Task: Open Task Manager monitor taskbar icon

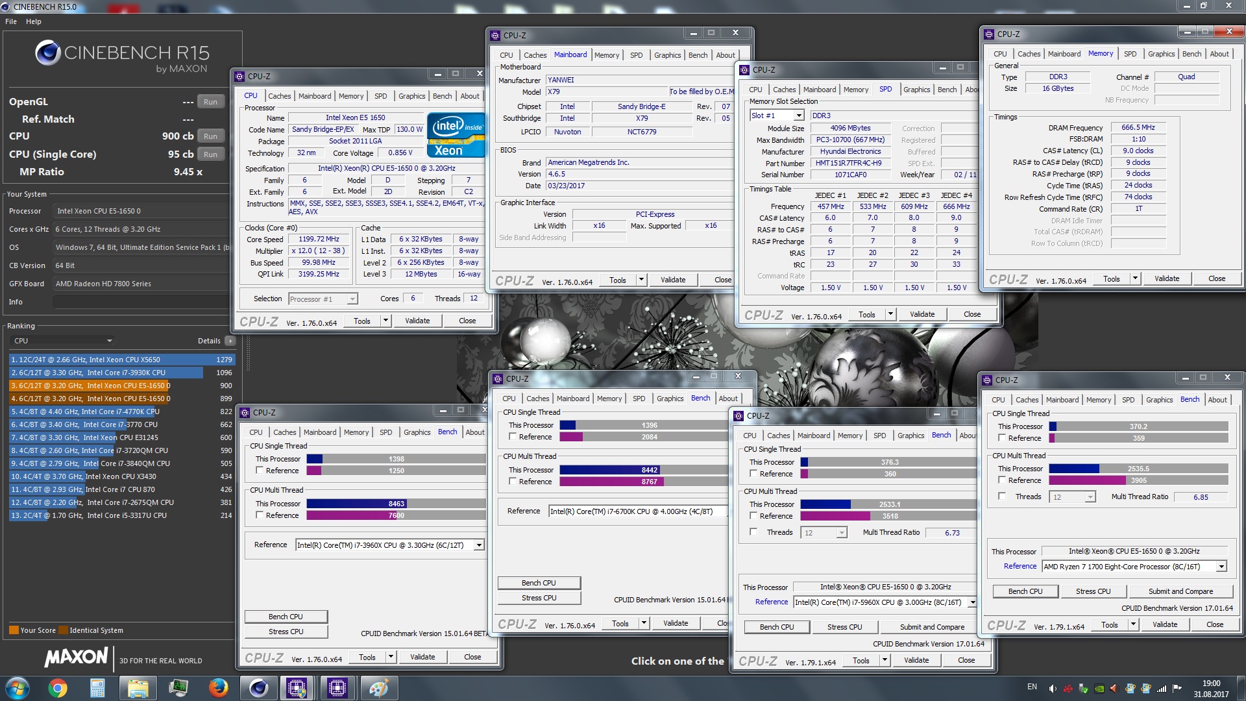Action: coord(178,688)
